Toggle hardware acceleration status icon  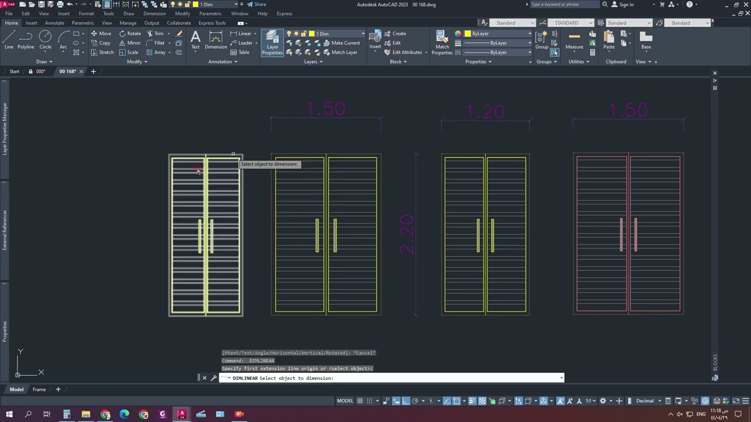[x=705, y=401]
